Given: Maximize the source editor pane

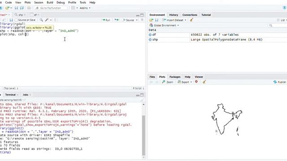Looking at the screenshot, I should pyautogui.click(x=142, y=15).
